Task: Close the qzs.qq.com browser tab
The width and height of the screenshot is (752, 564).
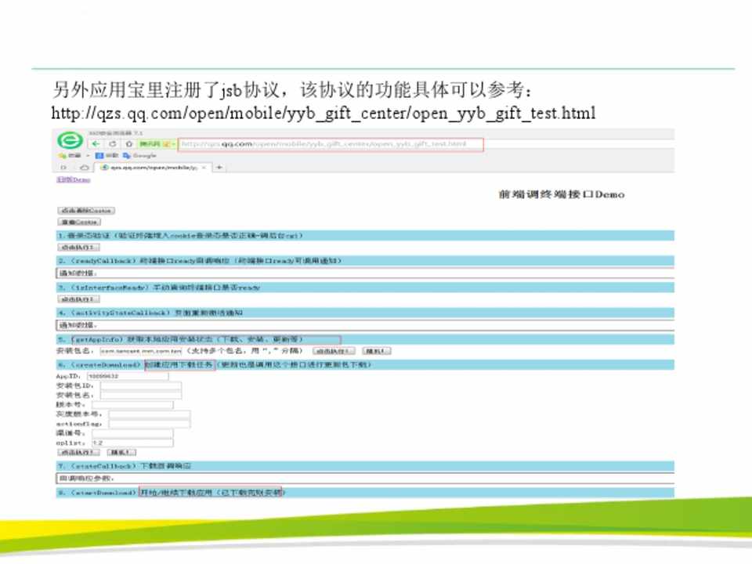Action: coord(204,167)
